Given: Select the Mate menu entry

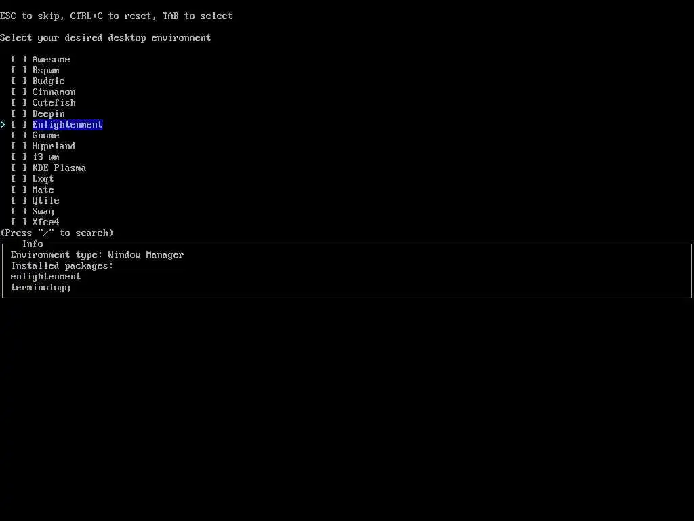Looking at the screenshot, I should click(43, 190).
